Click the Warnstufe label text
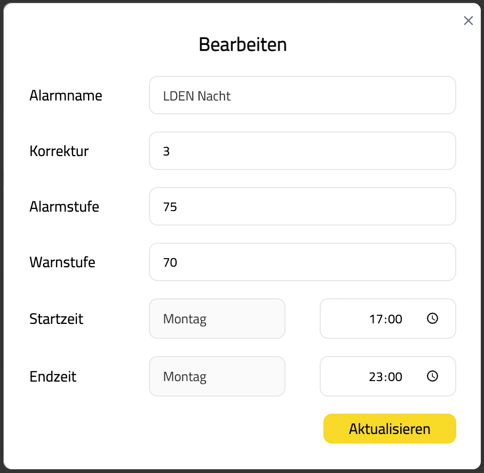 62,262
